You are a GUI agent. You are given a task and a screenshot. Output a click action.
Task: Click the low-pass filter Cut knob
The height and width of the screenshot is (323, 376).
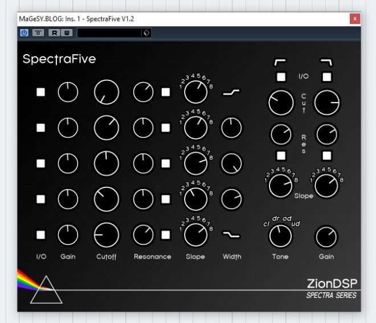pyautogui.click(x=327, y=103)
